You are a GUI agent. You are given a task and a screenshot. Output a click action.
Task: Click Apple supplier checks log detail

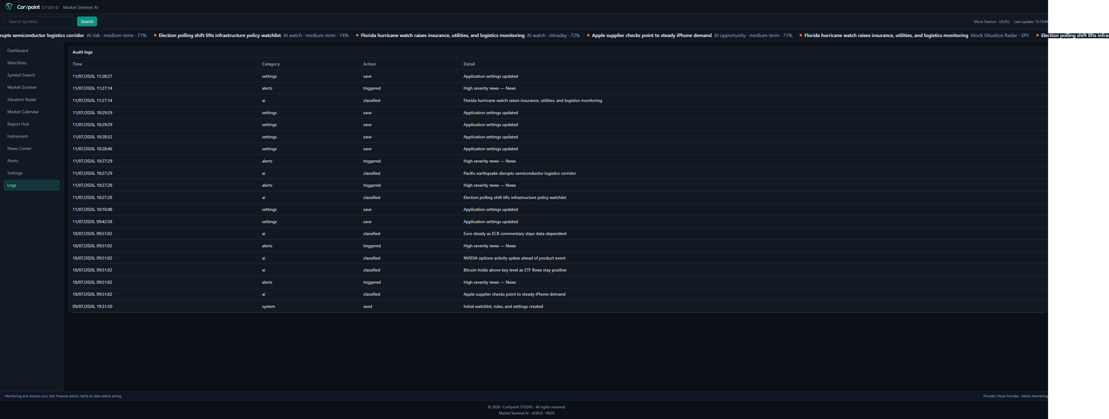[514, 295]
